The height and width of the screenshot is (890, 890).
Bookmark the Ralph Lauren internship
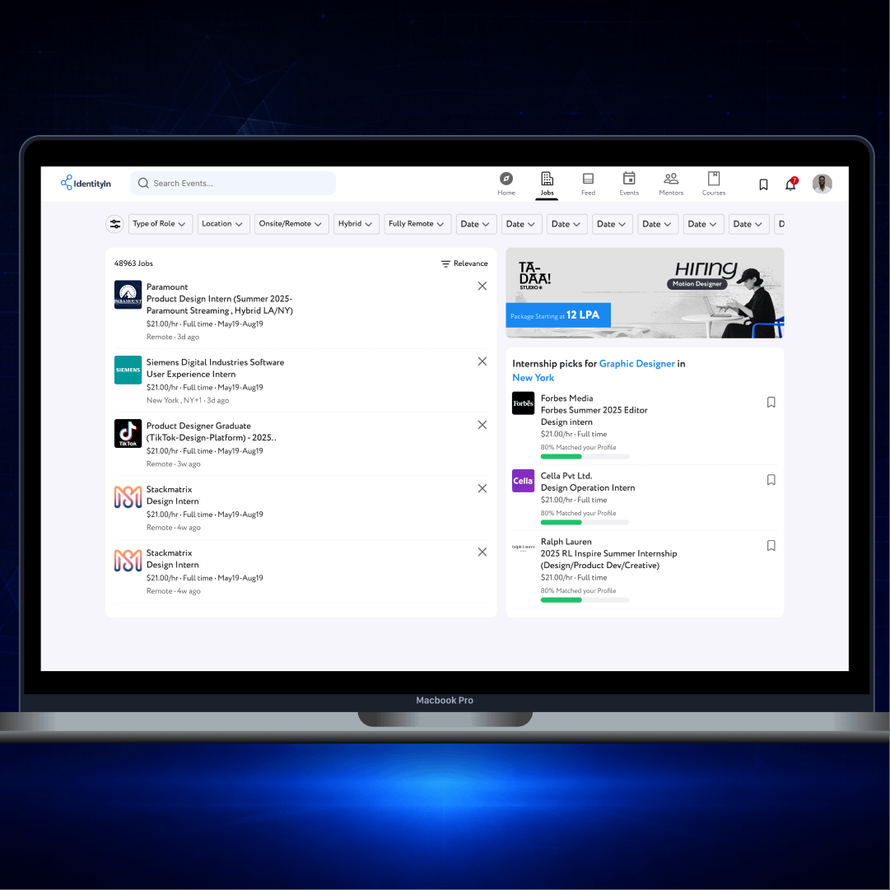pos(771,546)
